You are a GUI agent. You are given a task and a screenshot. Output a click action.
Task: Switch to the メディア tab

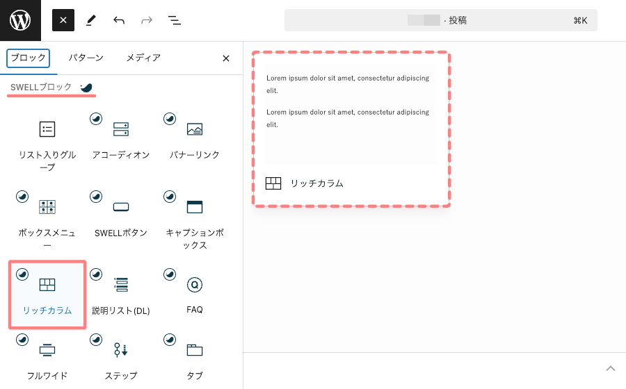pyautogui.click(x=143, y=58)
